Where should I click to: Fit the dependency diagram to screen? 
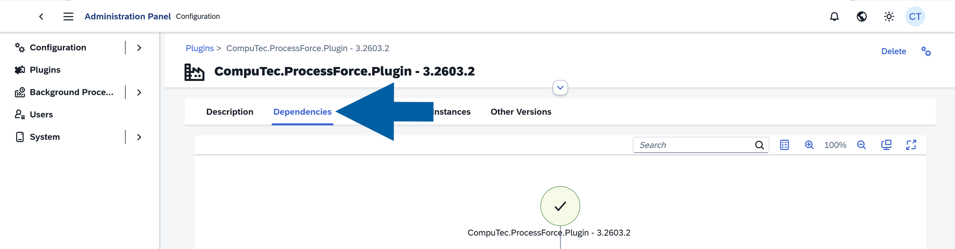coord(886,145)
